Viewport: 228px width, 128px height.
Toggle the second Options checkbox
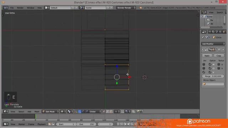point(210,68)
